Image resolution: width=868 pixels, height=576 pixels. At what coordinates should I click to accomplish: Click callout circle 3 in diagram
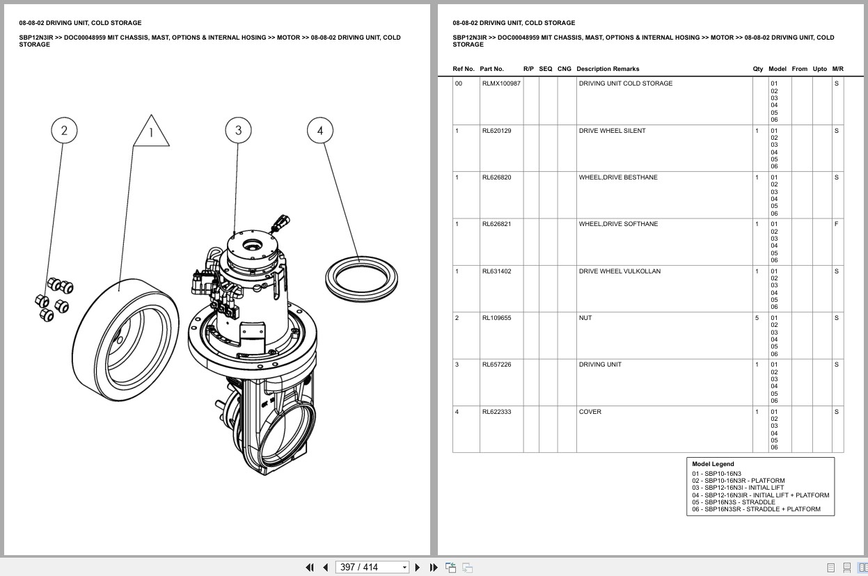[238, 130]
